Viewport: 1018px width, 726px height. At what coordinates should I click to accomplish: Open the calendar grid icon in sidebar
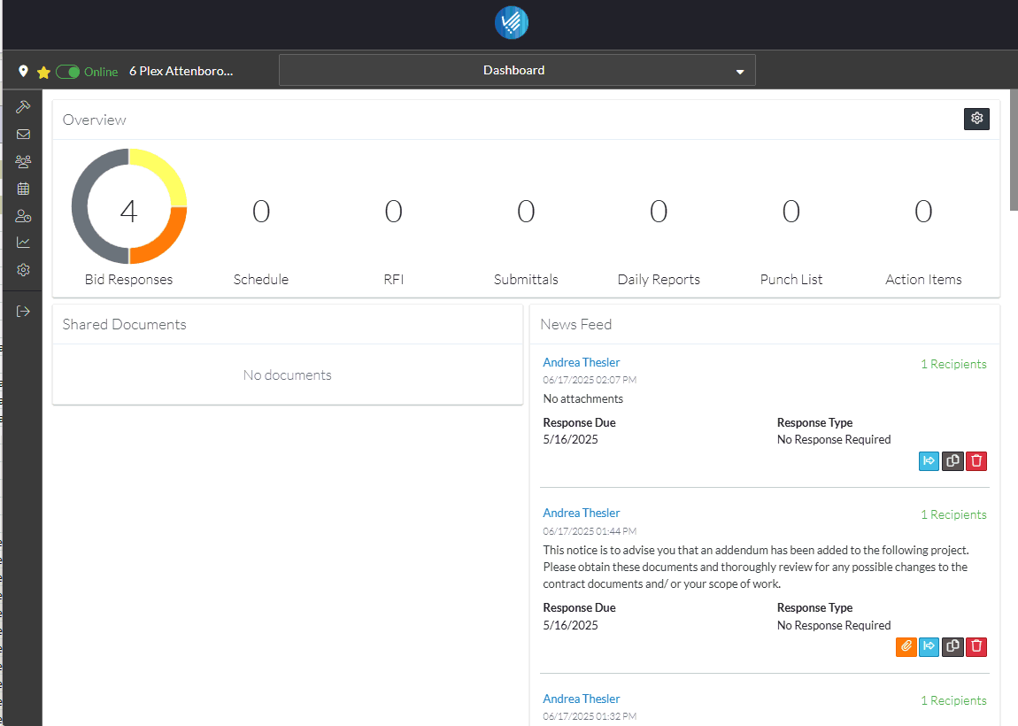(23, 189)
